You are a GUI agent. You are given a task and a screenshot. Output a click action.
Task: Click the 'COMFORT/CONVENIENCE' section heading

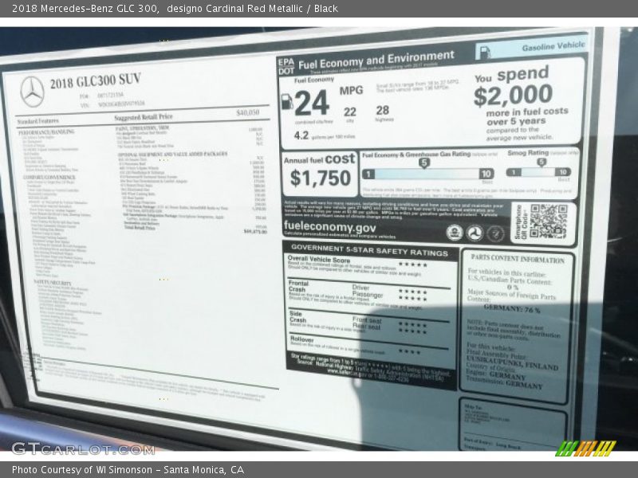coord(49,178)
